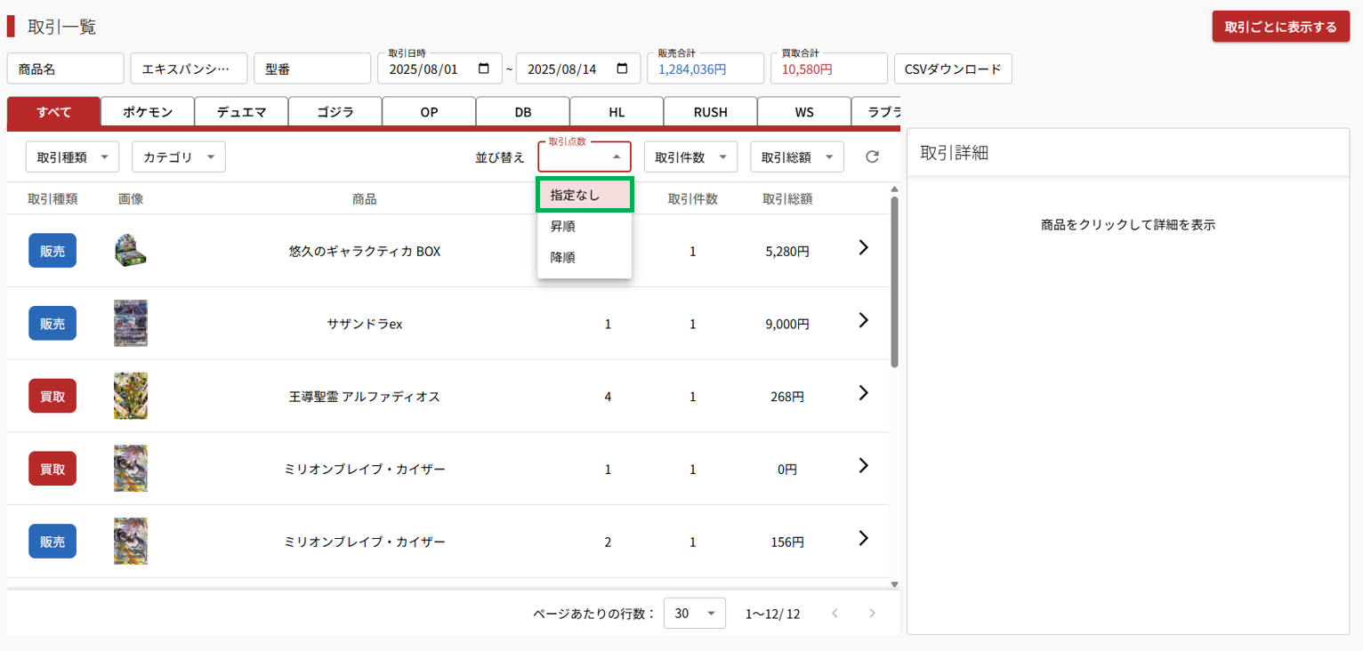Screen dimensions: 1363x651
Task: Click the サザンドラex card image
Action: pyautogui.click(x=131, y=323)
